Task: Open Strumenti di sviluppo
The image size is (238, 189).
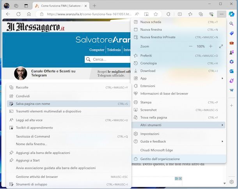Action: click(x=69, y=184)
